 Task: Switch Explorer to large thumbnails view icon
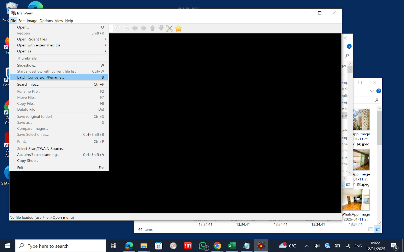(378, 229)
